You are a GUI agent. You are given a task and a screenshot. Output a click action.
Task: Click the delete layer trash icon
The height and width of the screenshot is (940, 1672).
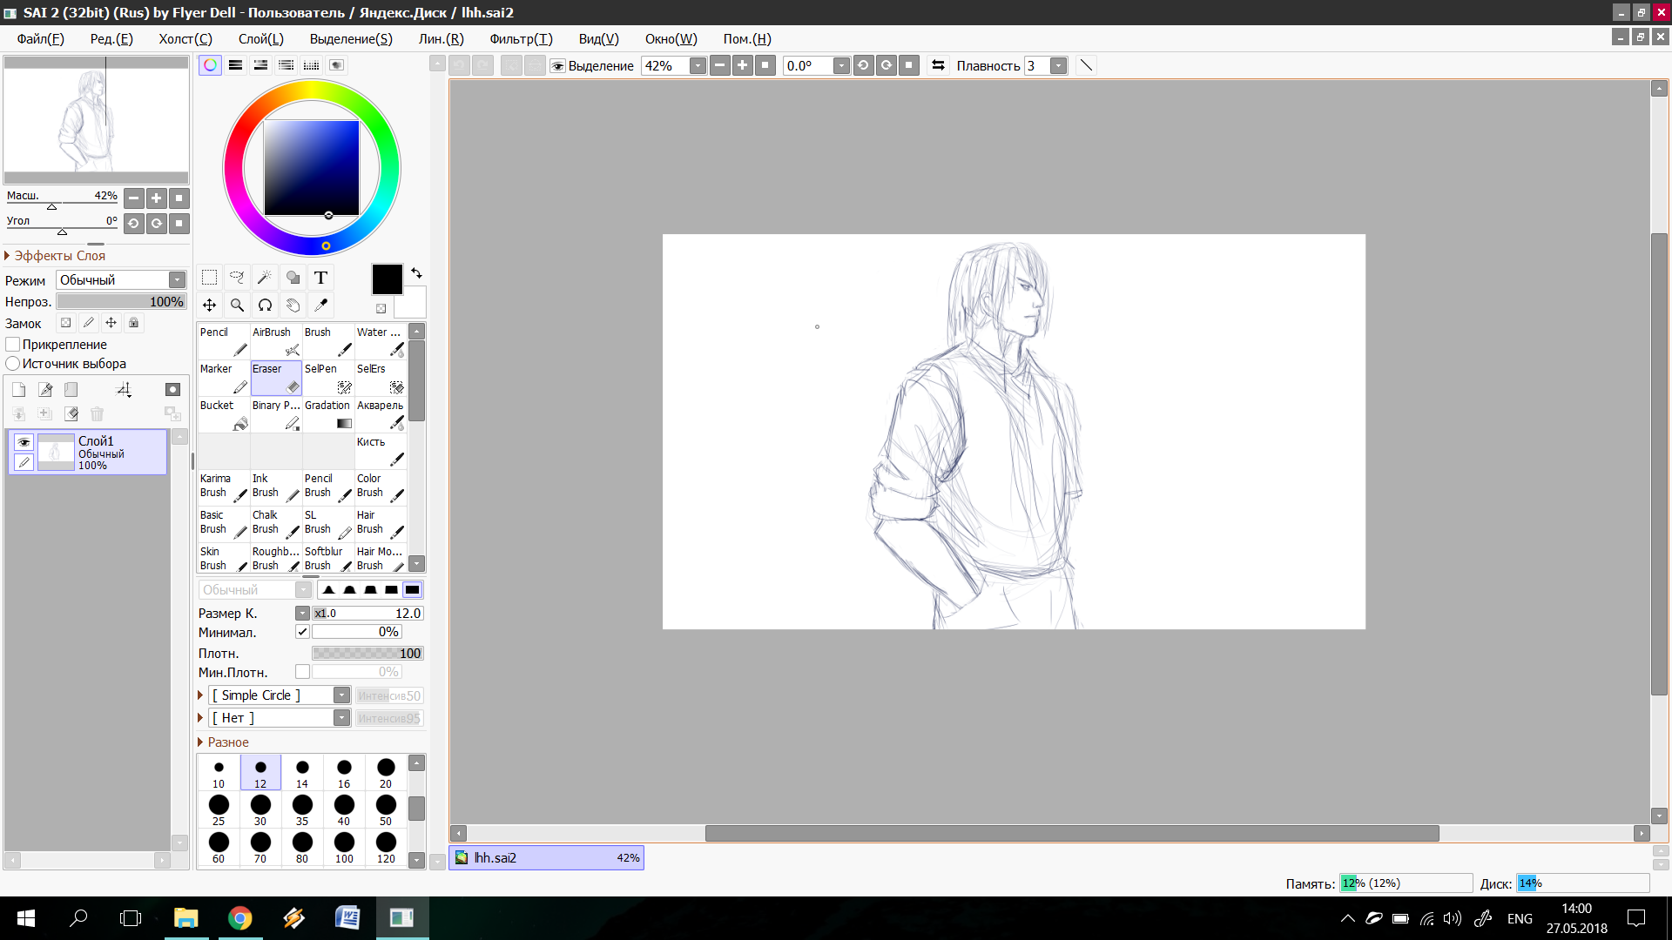click(x=97, y=414)
